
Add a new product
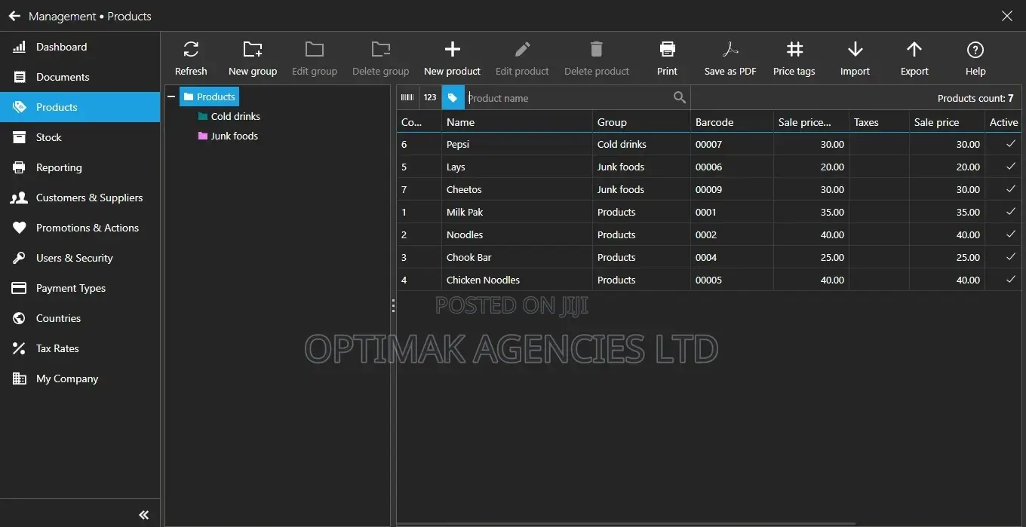click(452, 59)
